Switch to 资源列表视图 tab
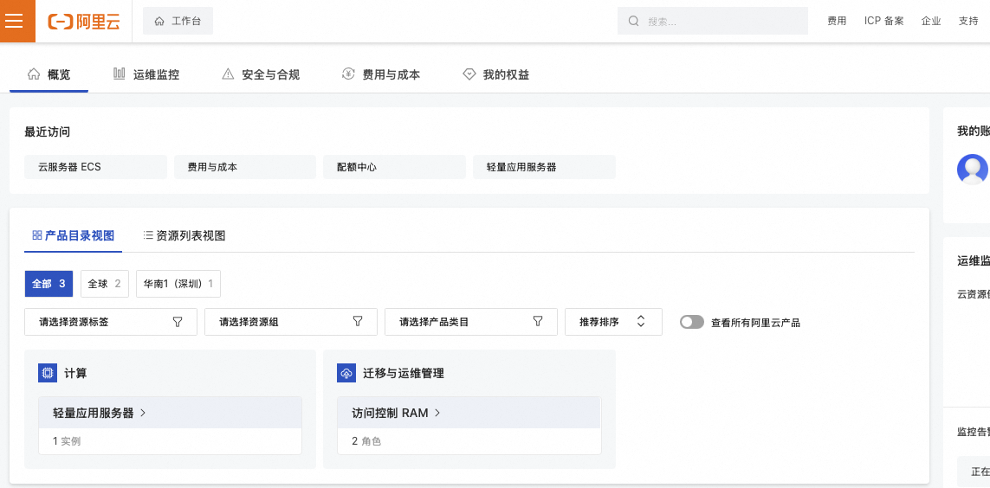 pos(184,236)
